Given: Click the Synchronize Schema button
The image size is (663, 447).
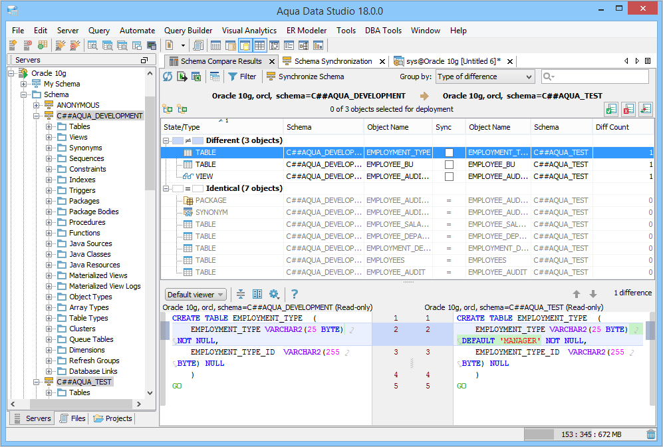Looking at the screenshot, I should click(x=305, y=76).
